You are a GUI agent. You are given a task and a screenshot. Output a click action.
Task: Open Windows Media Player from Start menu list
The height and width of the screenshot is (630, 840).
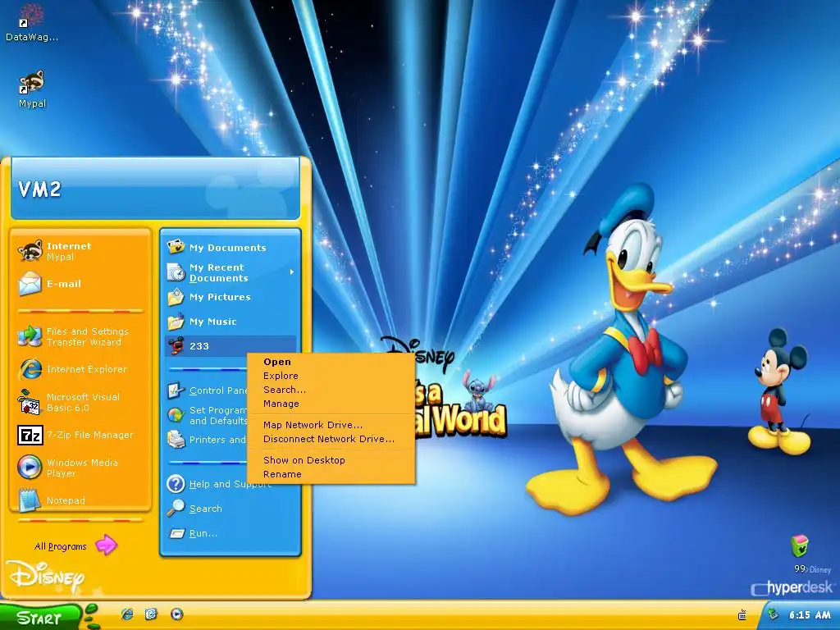pos(30,467)
